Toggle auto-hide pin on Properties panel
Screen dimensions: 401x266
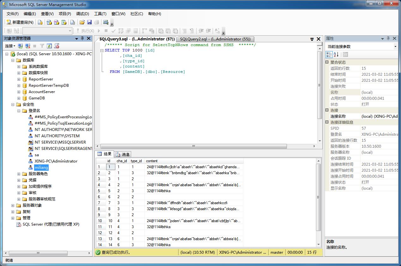pyautogui.click(x=388, y=38)
